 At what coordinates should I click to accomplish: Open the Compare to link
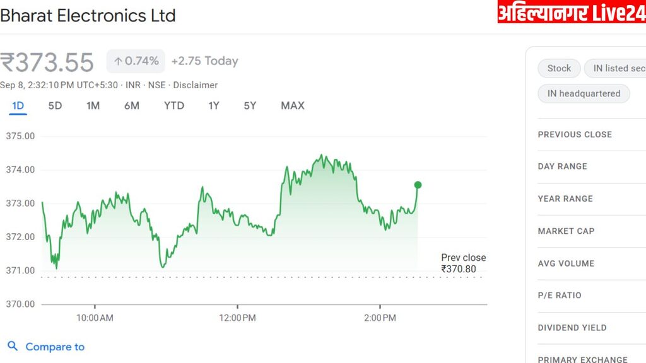pyautogui.click(x=54, y=347)
